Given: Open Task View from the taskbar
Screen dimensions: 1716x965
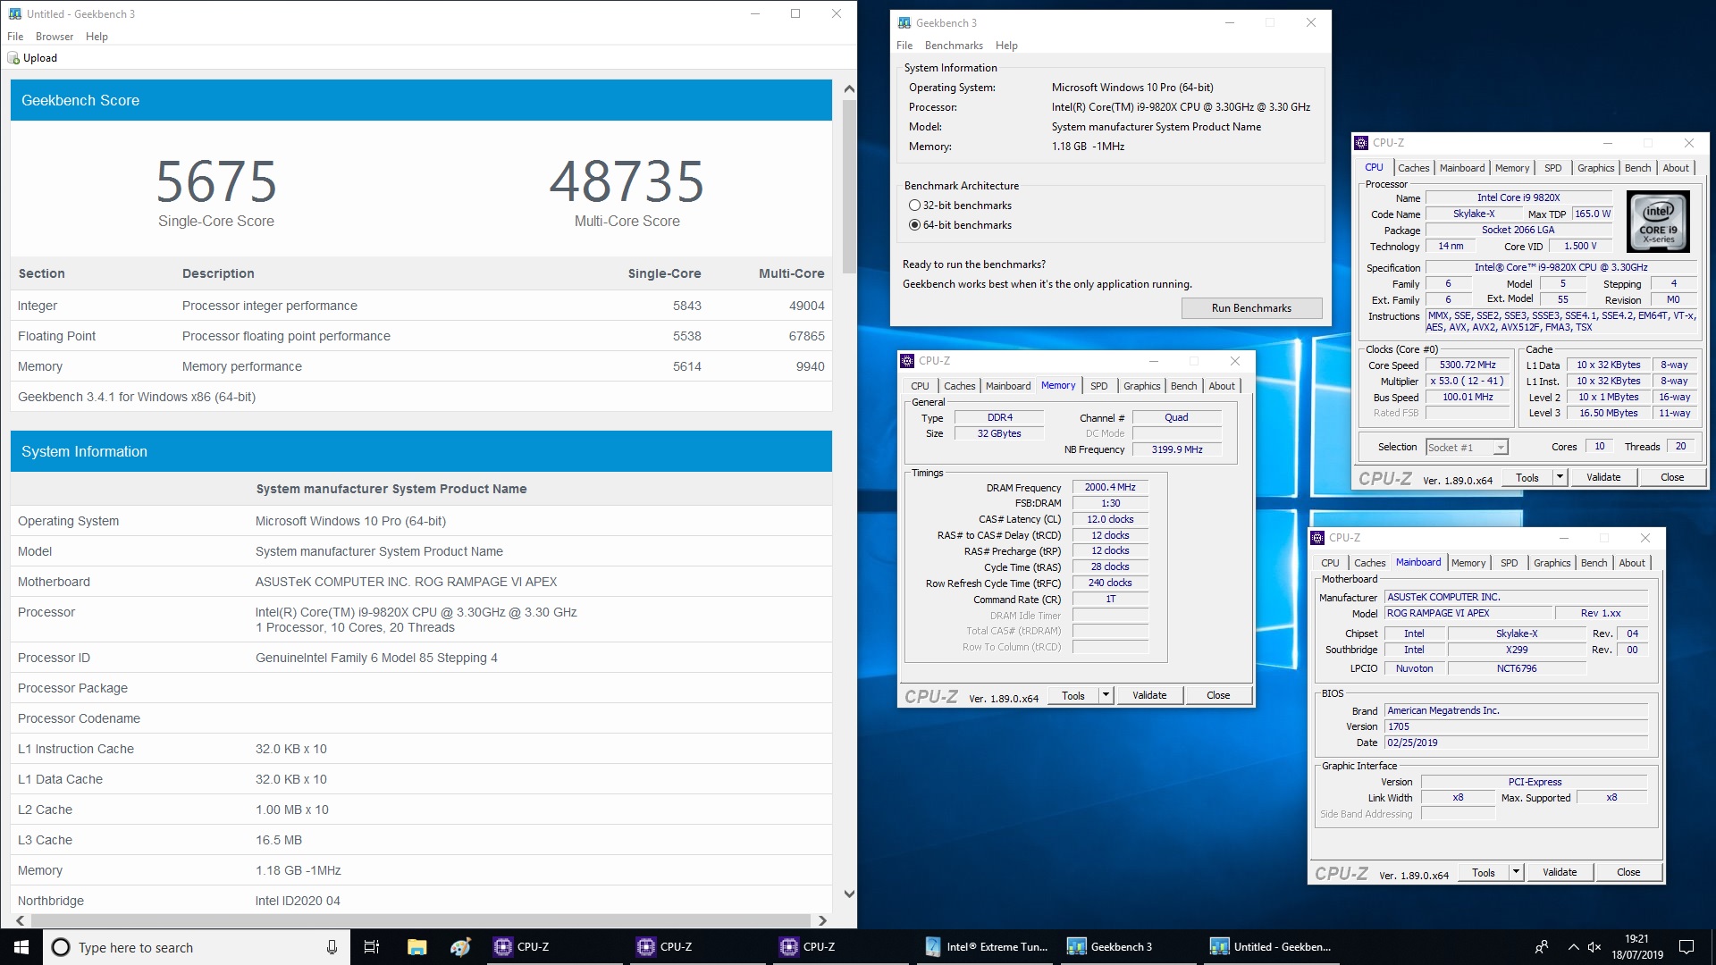Looking at the screenshot, I should tap(372, 947).
